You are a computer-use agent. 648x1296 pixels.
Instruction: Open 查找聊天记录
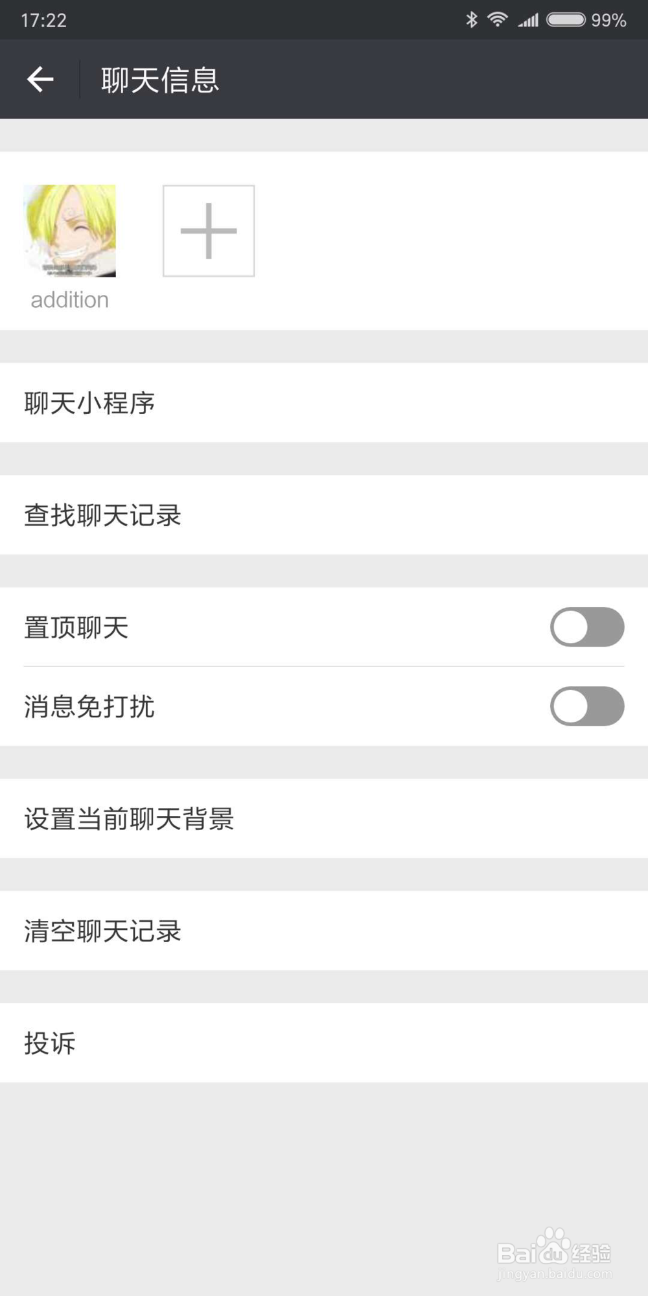point(324,515)
